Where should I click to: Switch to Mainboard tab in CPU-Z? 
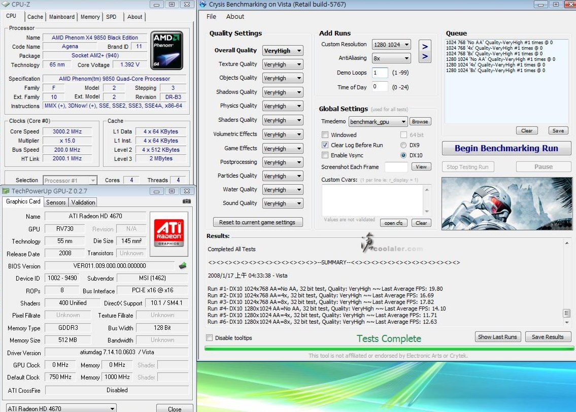tap(62, 17)
